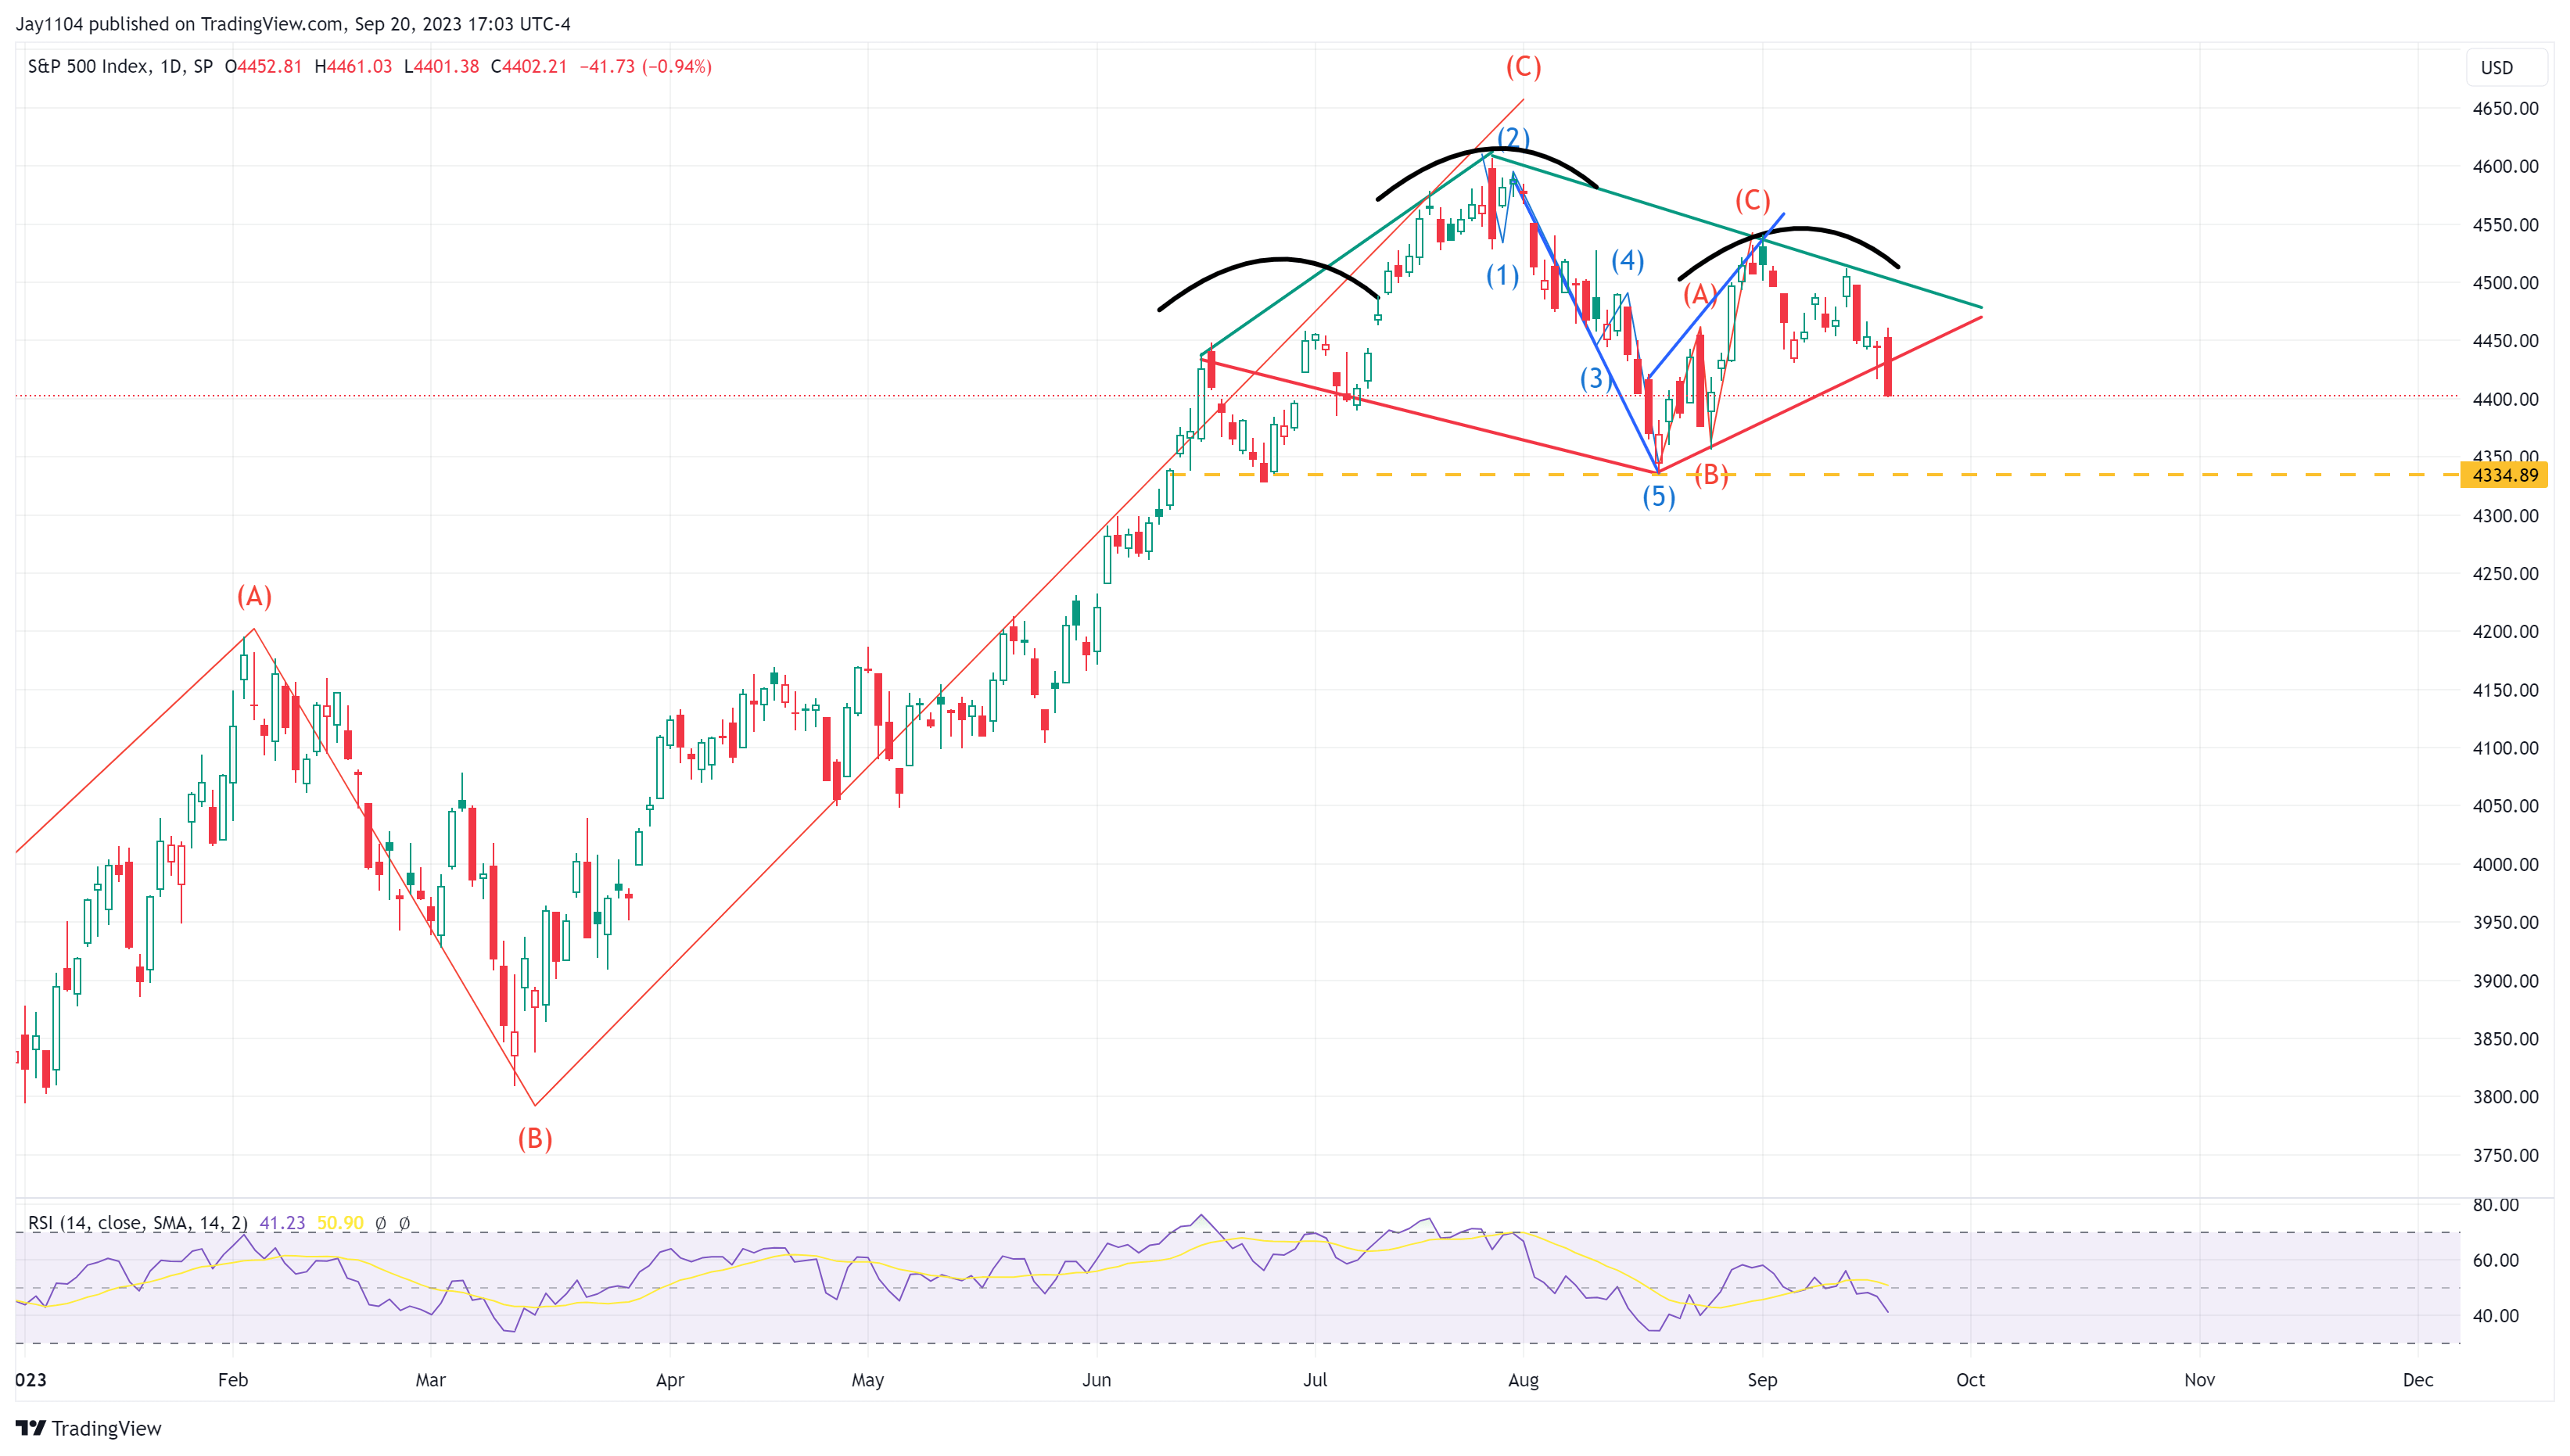Click the May label on time axis
The height and width of the screenshot is (1456, 2570).
[868, 1380]
